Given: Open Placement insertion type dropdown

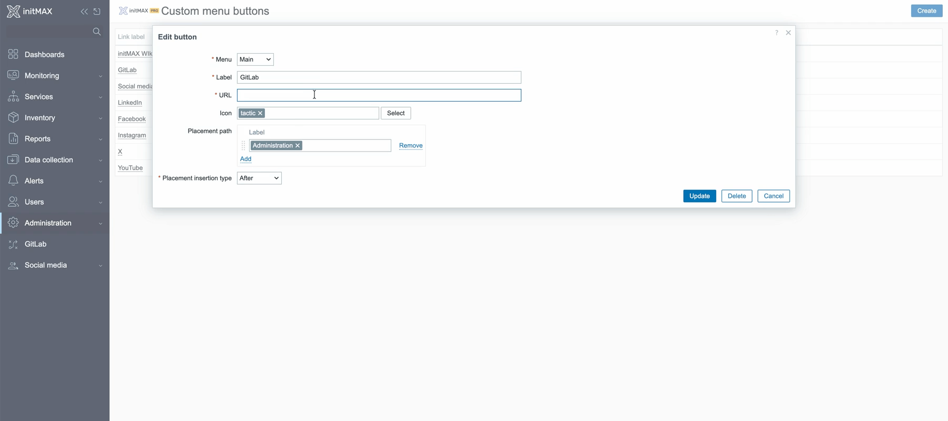Looking at the screenshot, I should click(259, 178).
